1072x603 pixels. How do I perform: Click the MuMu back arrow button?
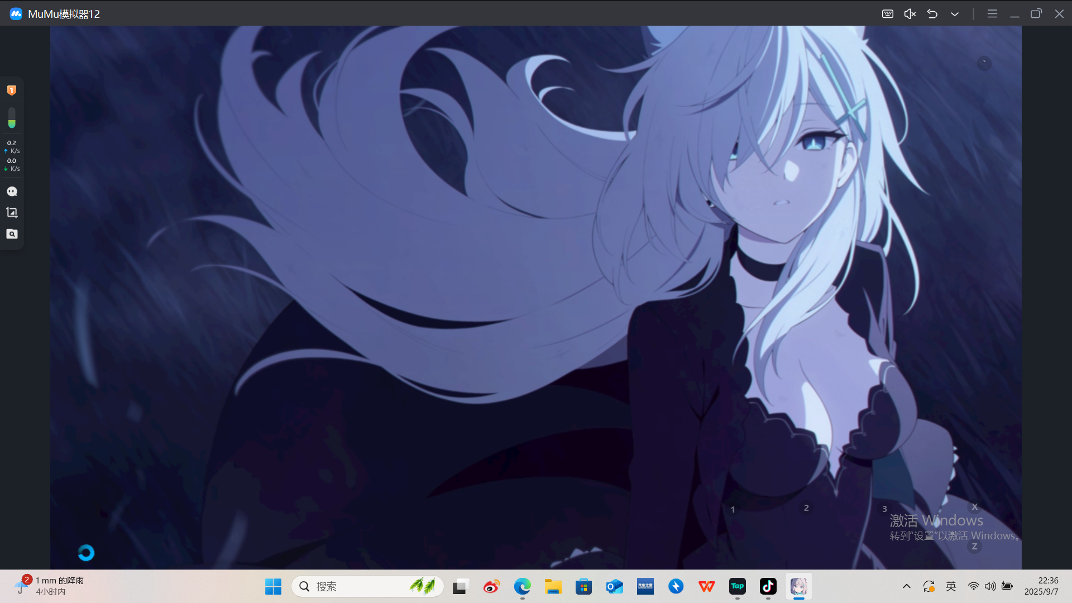point(932,14)
